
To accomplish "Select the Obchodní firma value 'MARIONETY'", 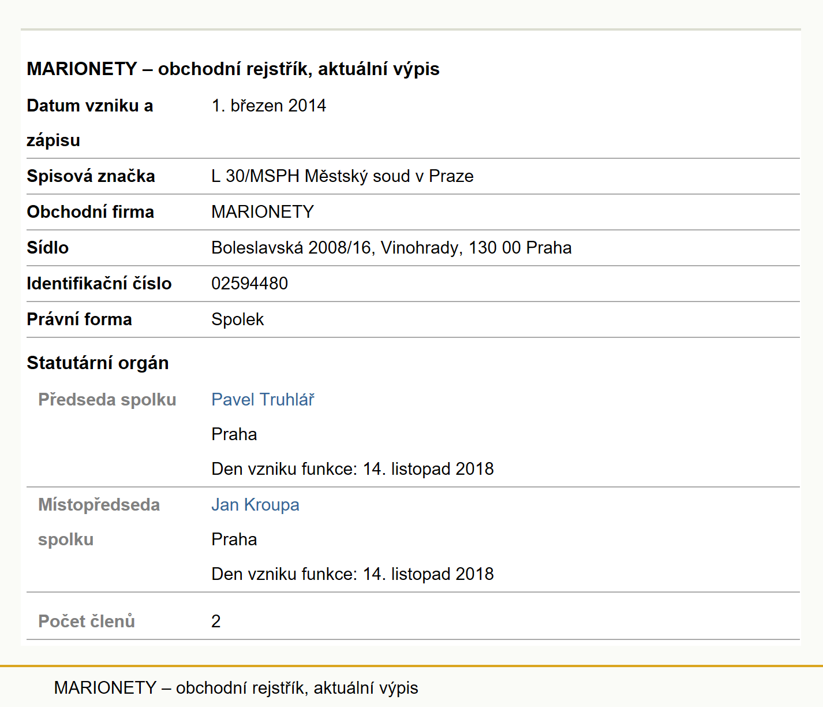I will point(263,211).
